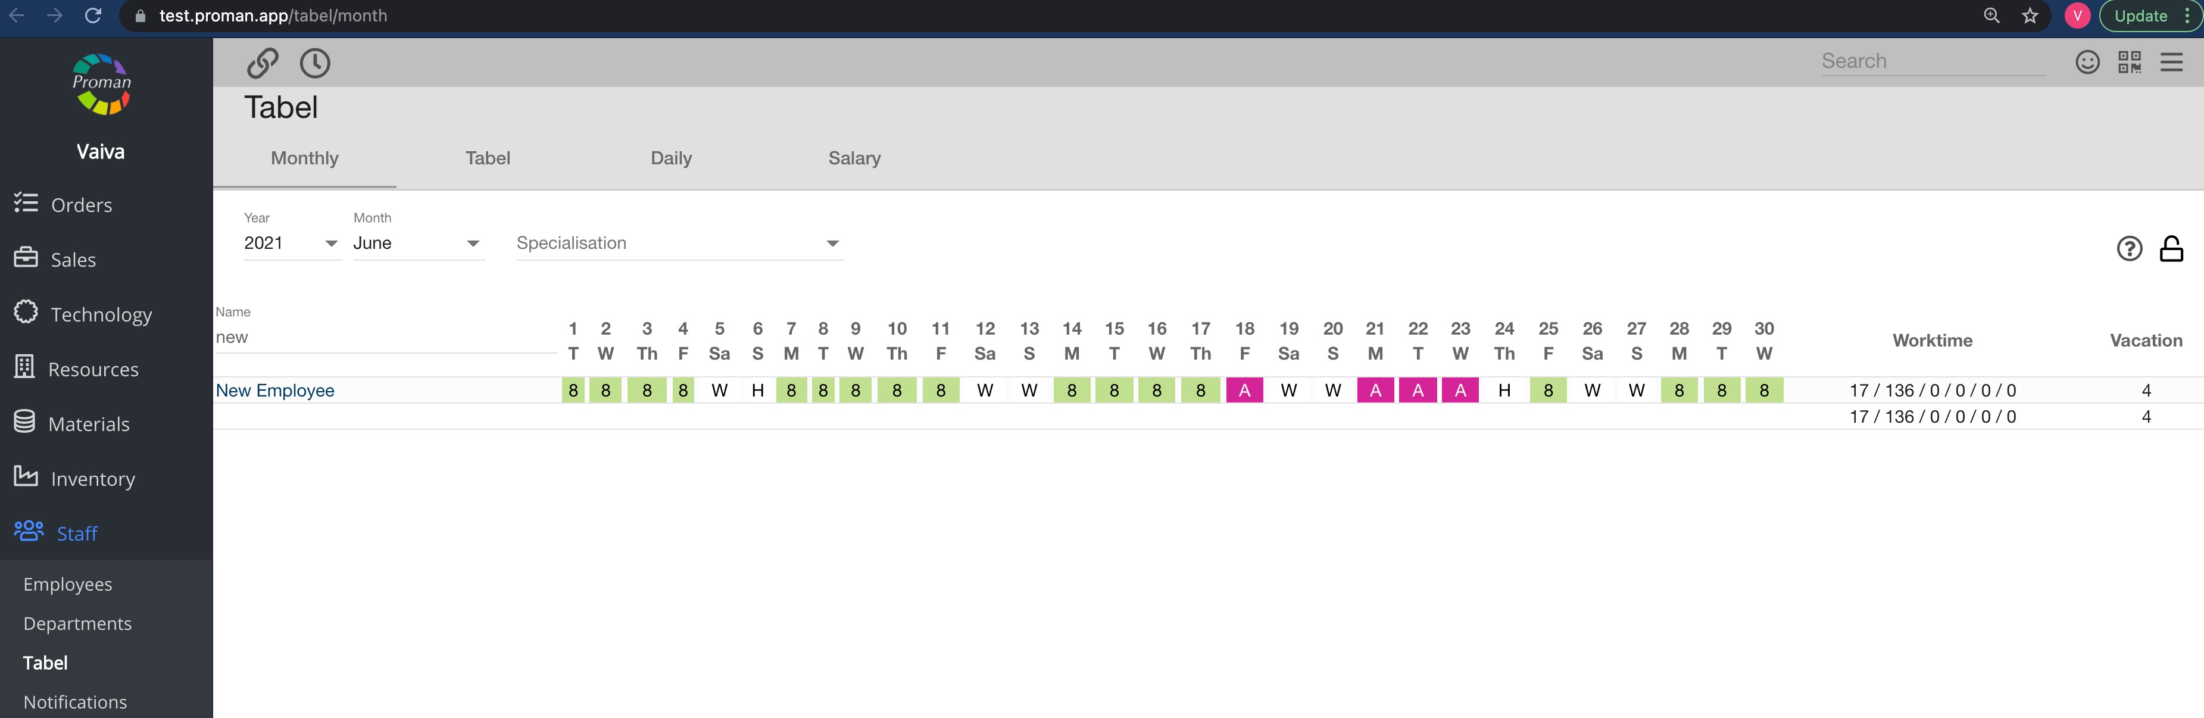Open the hamburger menu icon
The image size is (2204, 718).
(2171, 61)
